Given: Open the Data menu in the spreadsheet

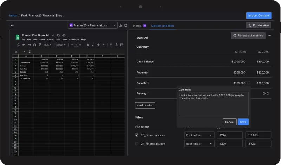Looking at the screenshot, I should point(59,40).
